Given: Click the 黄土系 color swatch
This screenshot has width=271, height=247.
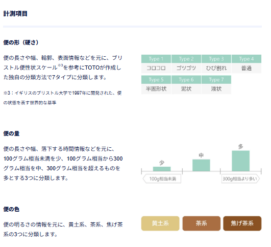Looking at the screenshot, I should [160, 223].
